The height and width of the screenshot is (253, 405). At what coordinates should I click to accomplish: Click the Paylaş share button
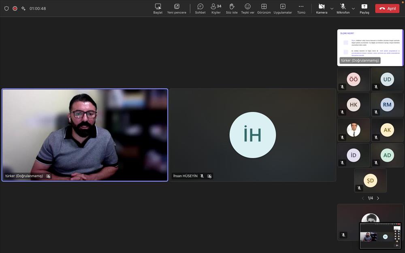(x=364, y=9)
